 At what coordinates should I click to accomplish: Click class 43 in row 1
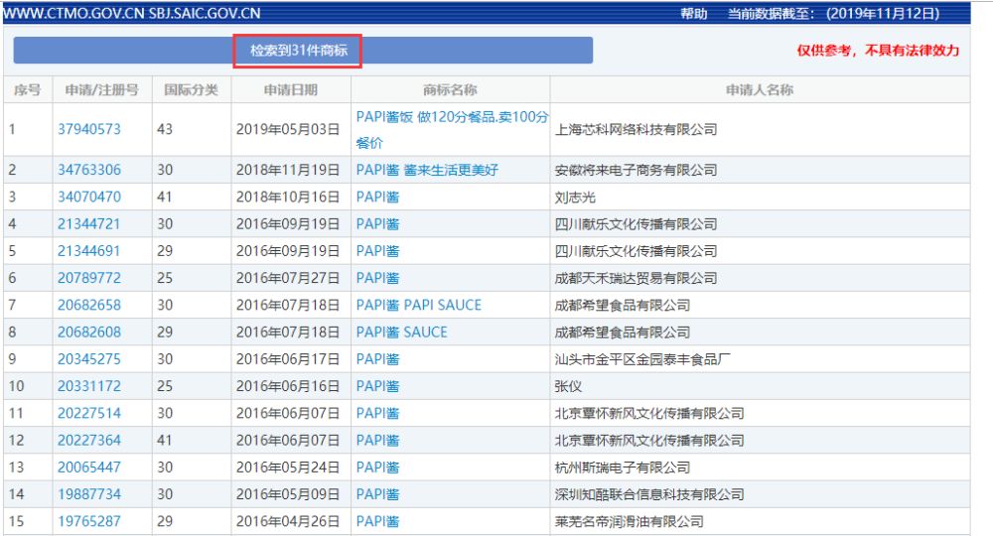(x=165, y=129)
